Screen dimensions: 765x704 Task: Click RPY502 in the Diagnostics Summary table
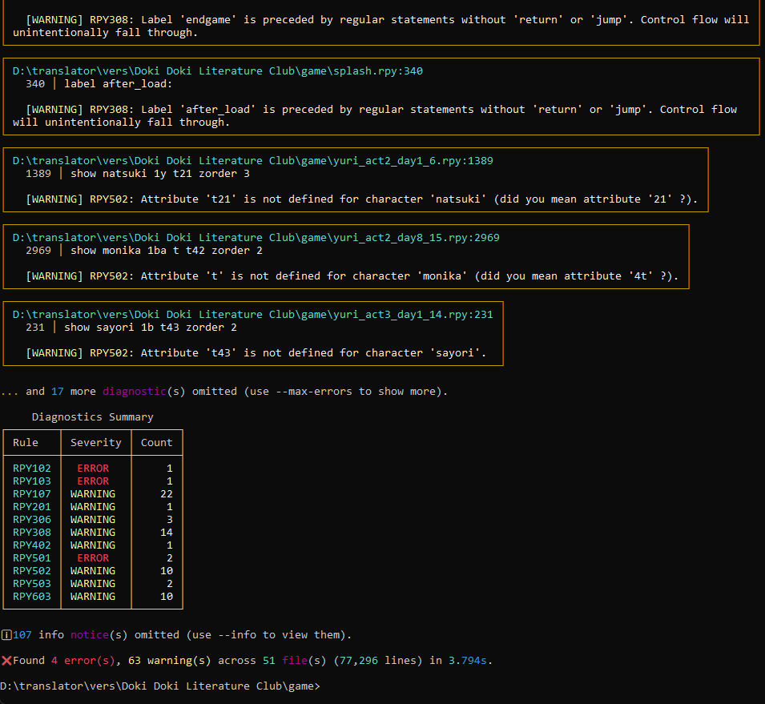click(32, 571)
